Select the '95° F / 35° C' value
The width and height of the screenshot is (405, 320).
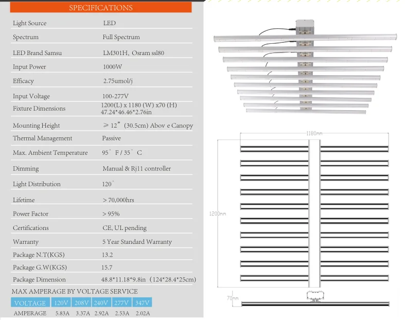coord(121,152)
